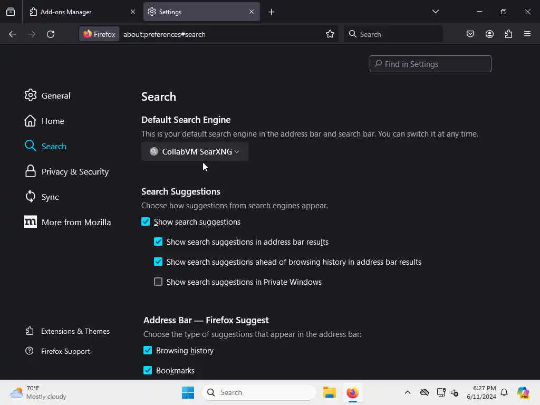Select the Search settings category

(45, 146)
